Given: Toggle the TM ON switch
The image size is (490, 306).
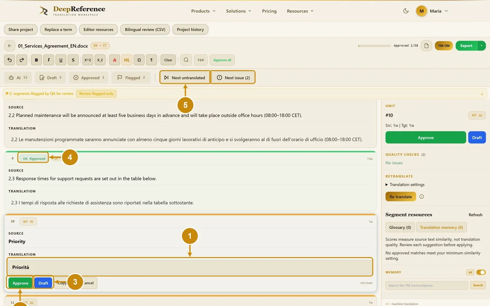Looking at the screenshot, I should click(x=444, y=46).
